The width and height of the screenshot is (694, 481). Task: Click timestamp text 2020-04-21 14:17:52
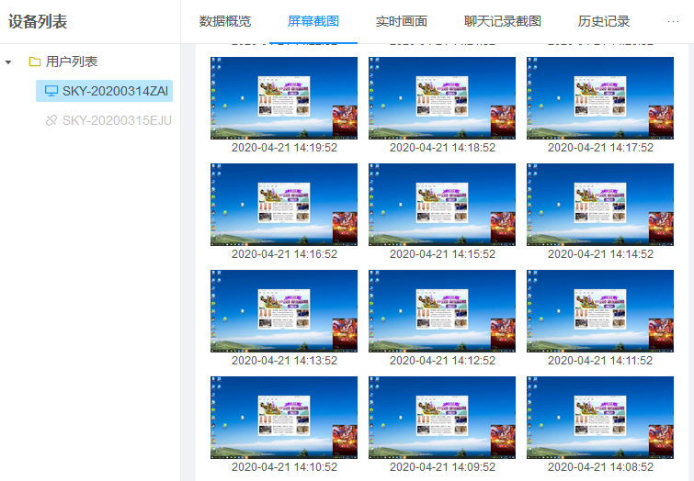[600, 148]
